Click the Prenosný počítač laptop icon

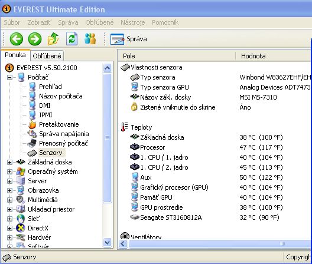[x=32, y=143]
